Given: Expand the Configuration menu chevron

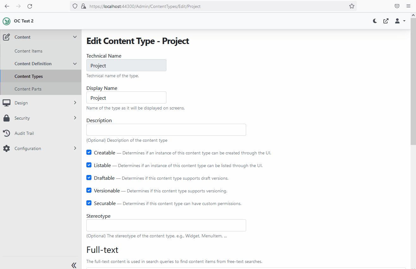Looking at the screenshot, I should tap(75, 148).
